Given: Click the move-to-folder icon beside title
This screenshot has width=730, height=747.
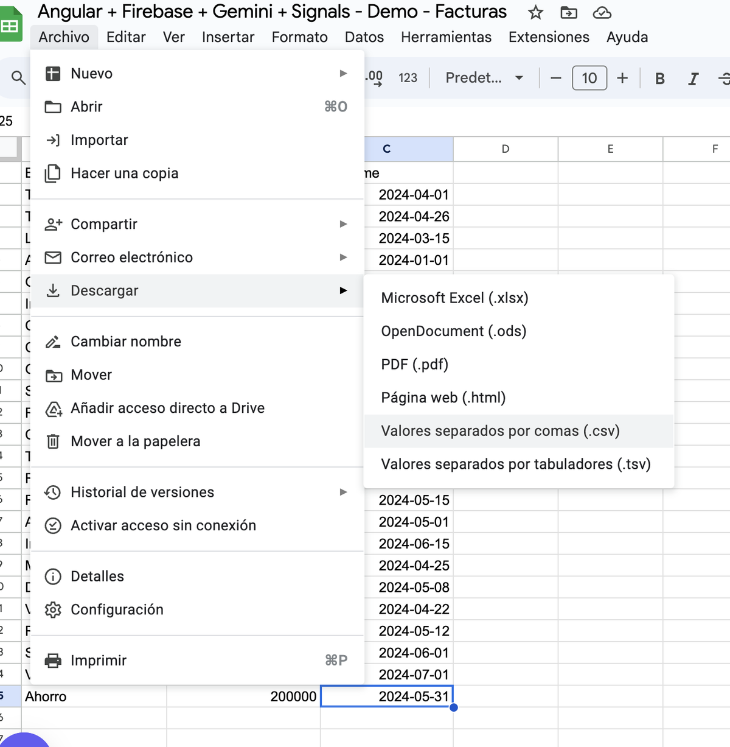Looking at the screenshot, I should coord(569,12).
